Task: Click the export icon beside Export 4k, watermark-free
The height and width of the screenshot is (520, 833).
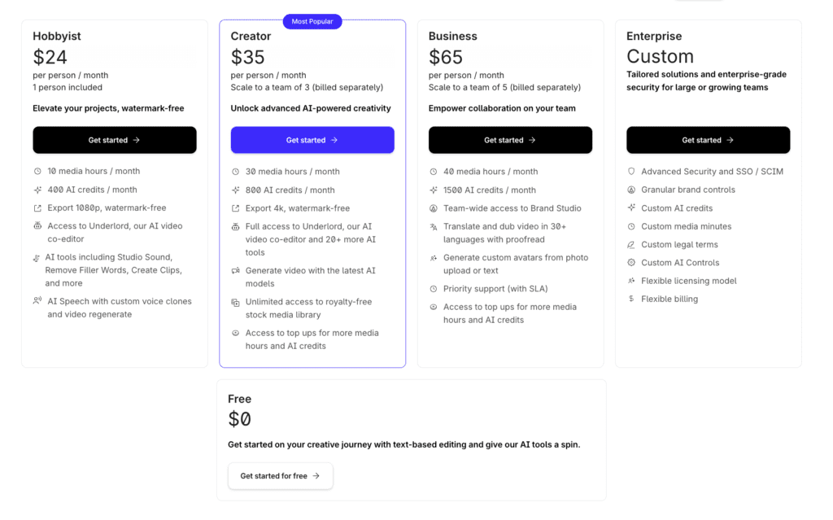Action: tap(236, 208)
